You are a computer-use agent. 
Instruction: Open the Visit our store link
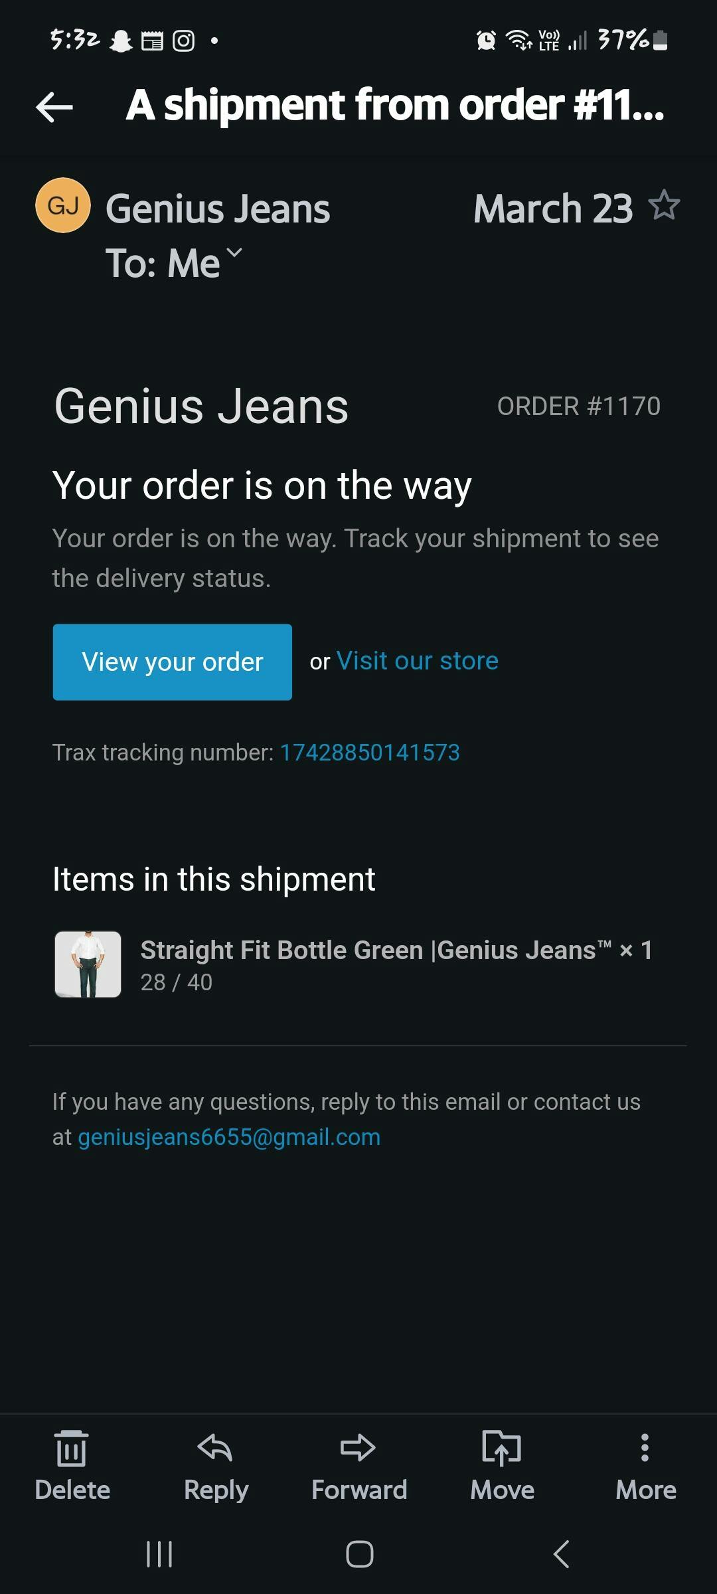coord(417,661)
